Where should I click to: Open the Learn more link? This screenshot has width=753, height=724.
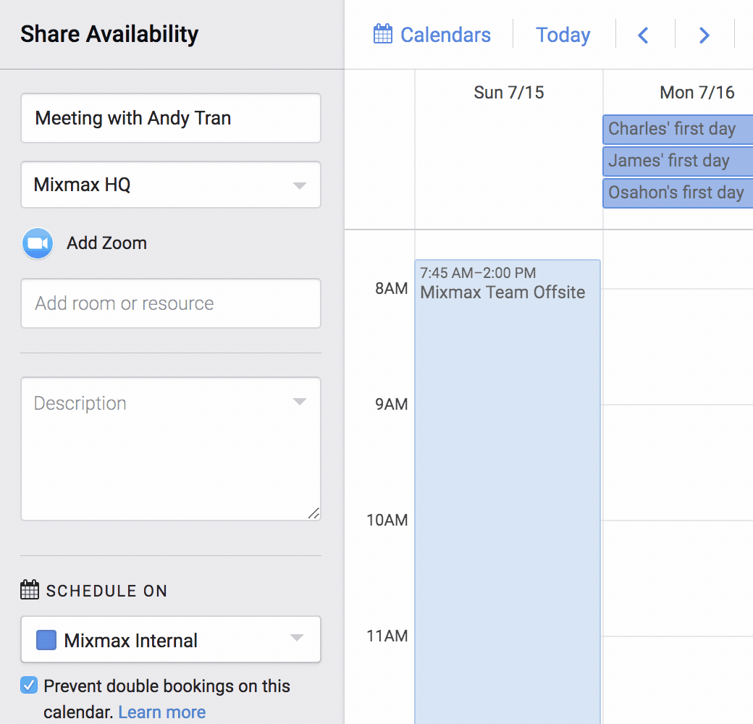tap(162, 712)
